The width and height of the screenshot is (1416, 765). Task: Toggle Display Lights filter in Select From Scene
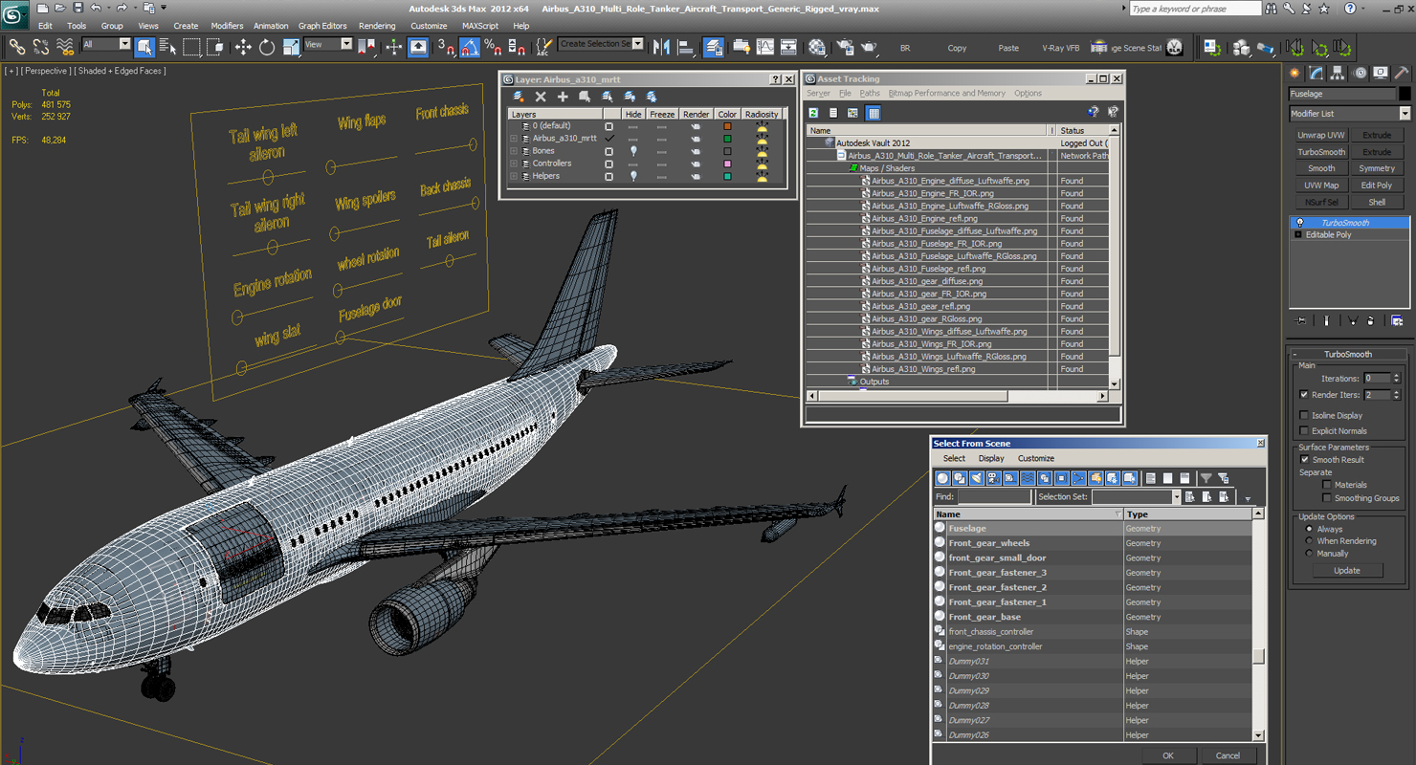[977, 478]
